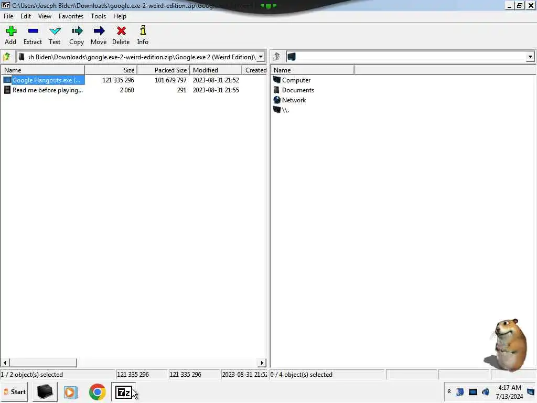Screen dimensions: 537x403
Task: Click the Move toolbar icon
Action: pyautogui.click(x=99, y=31)
